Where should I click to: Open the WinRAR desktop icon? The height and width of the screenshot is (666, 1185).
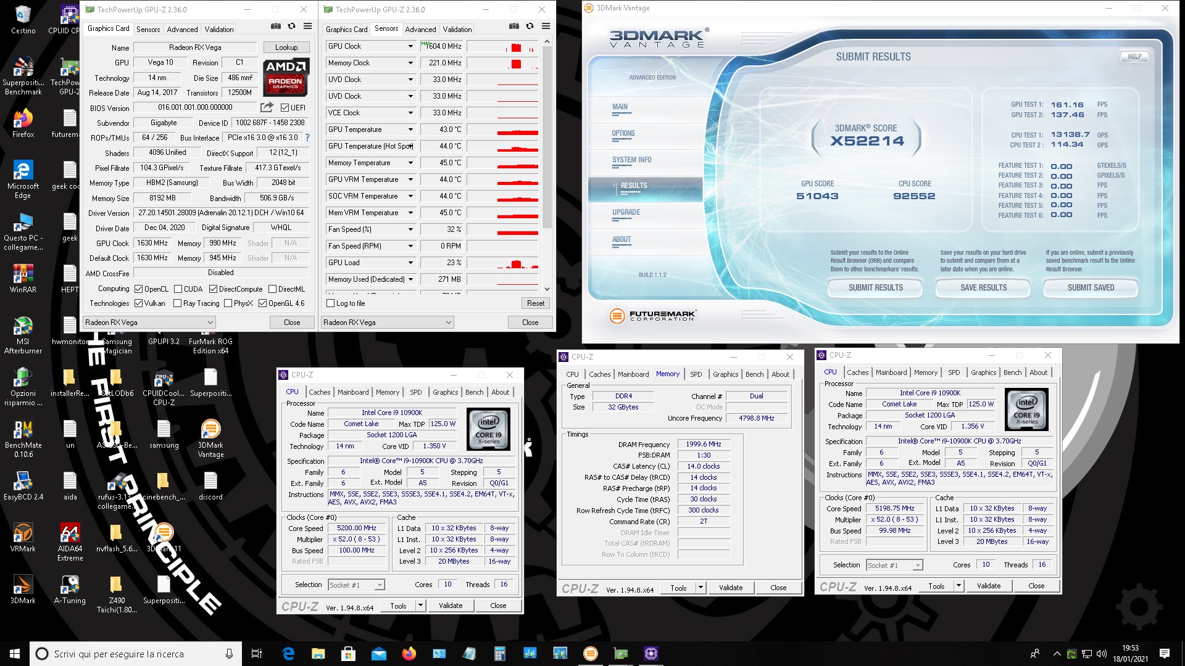pos(23,279)
